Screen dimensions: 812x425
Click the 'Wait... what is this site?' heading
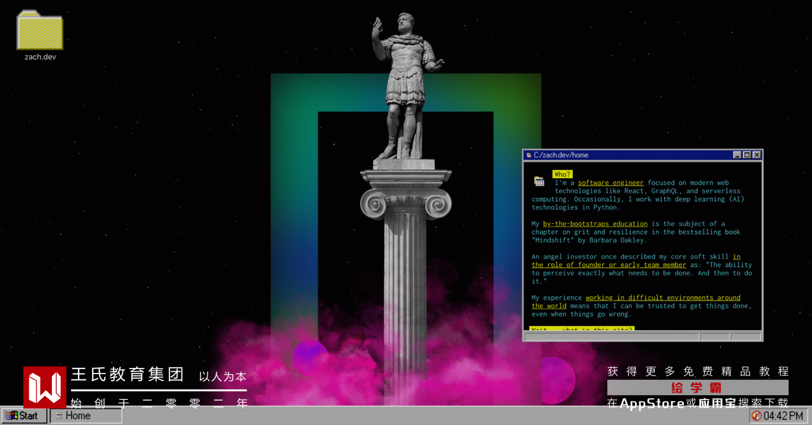582,329
